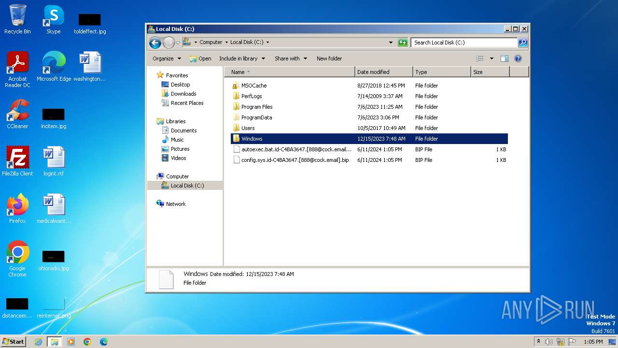The image size is (618, 348).
Task: Select the PerfLogs folder
Action: pyautogui.click(x=369, y=96)
